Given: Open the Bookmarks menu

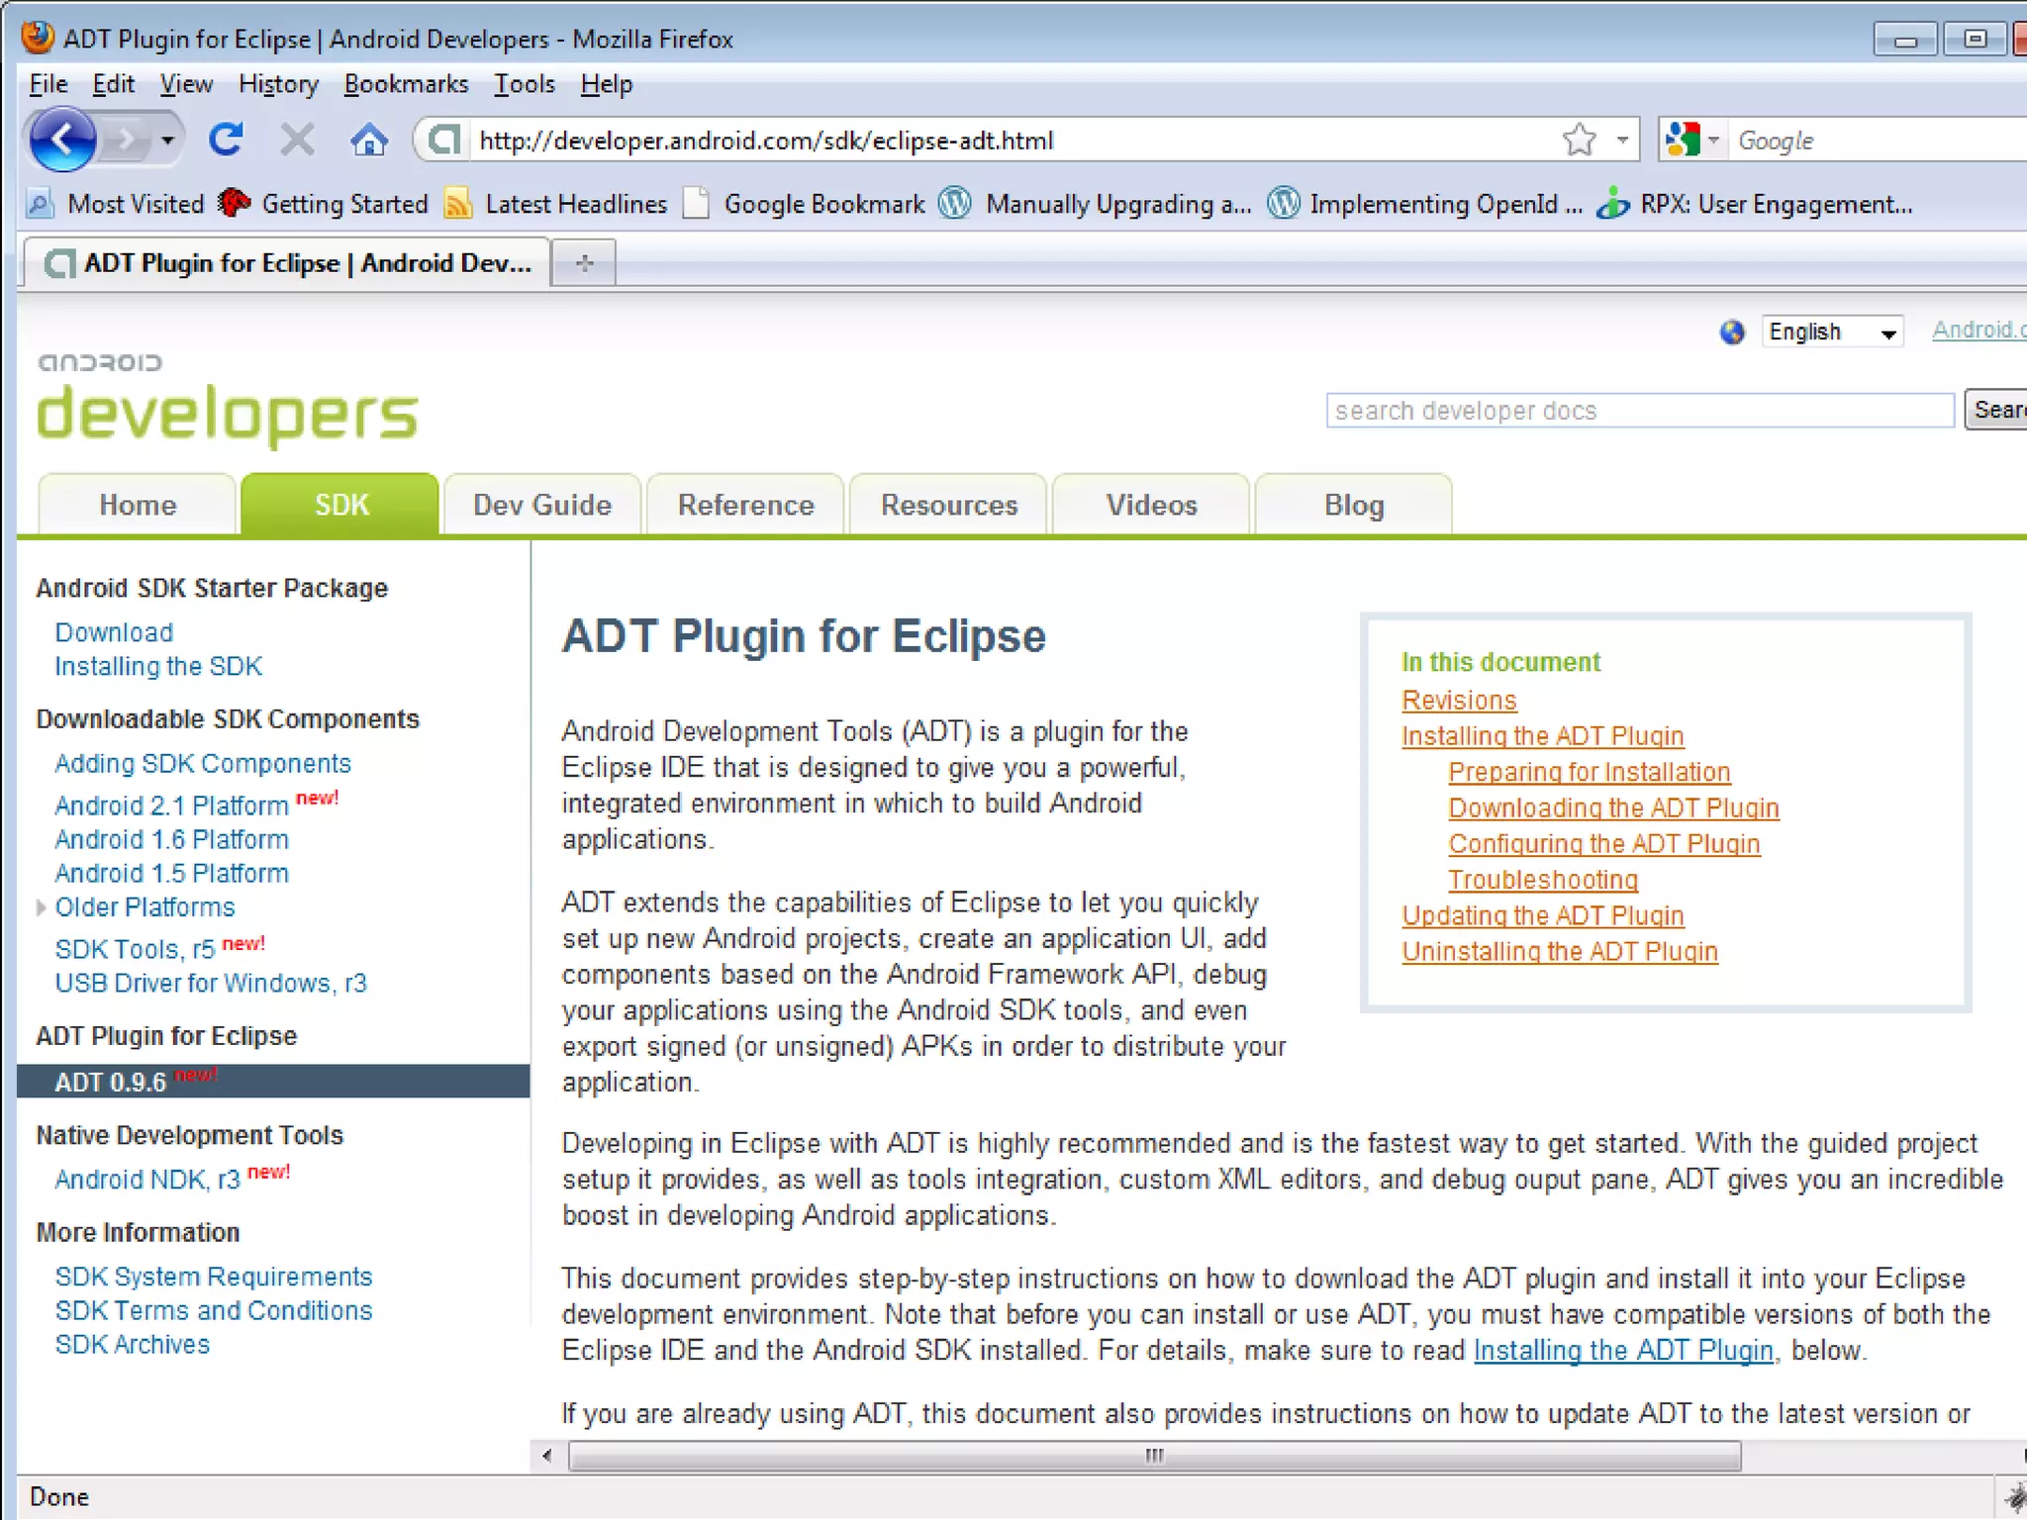Looking at the screenshot, I should click(406, 84).
